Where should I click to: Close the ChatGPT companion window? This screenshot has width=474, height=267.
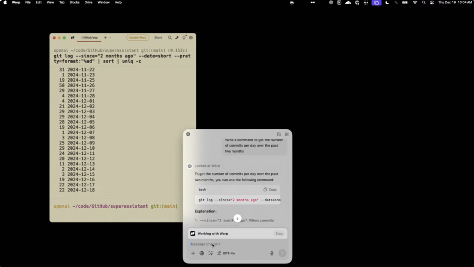click(x=188, y=134)
